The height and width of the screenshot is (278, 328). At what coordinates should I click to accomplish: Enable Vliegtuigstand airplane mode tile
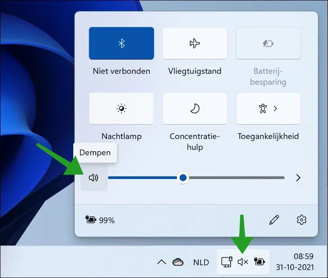point(195,43)
